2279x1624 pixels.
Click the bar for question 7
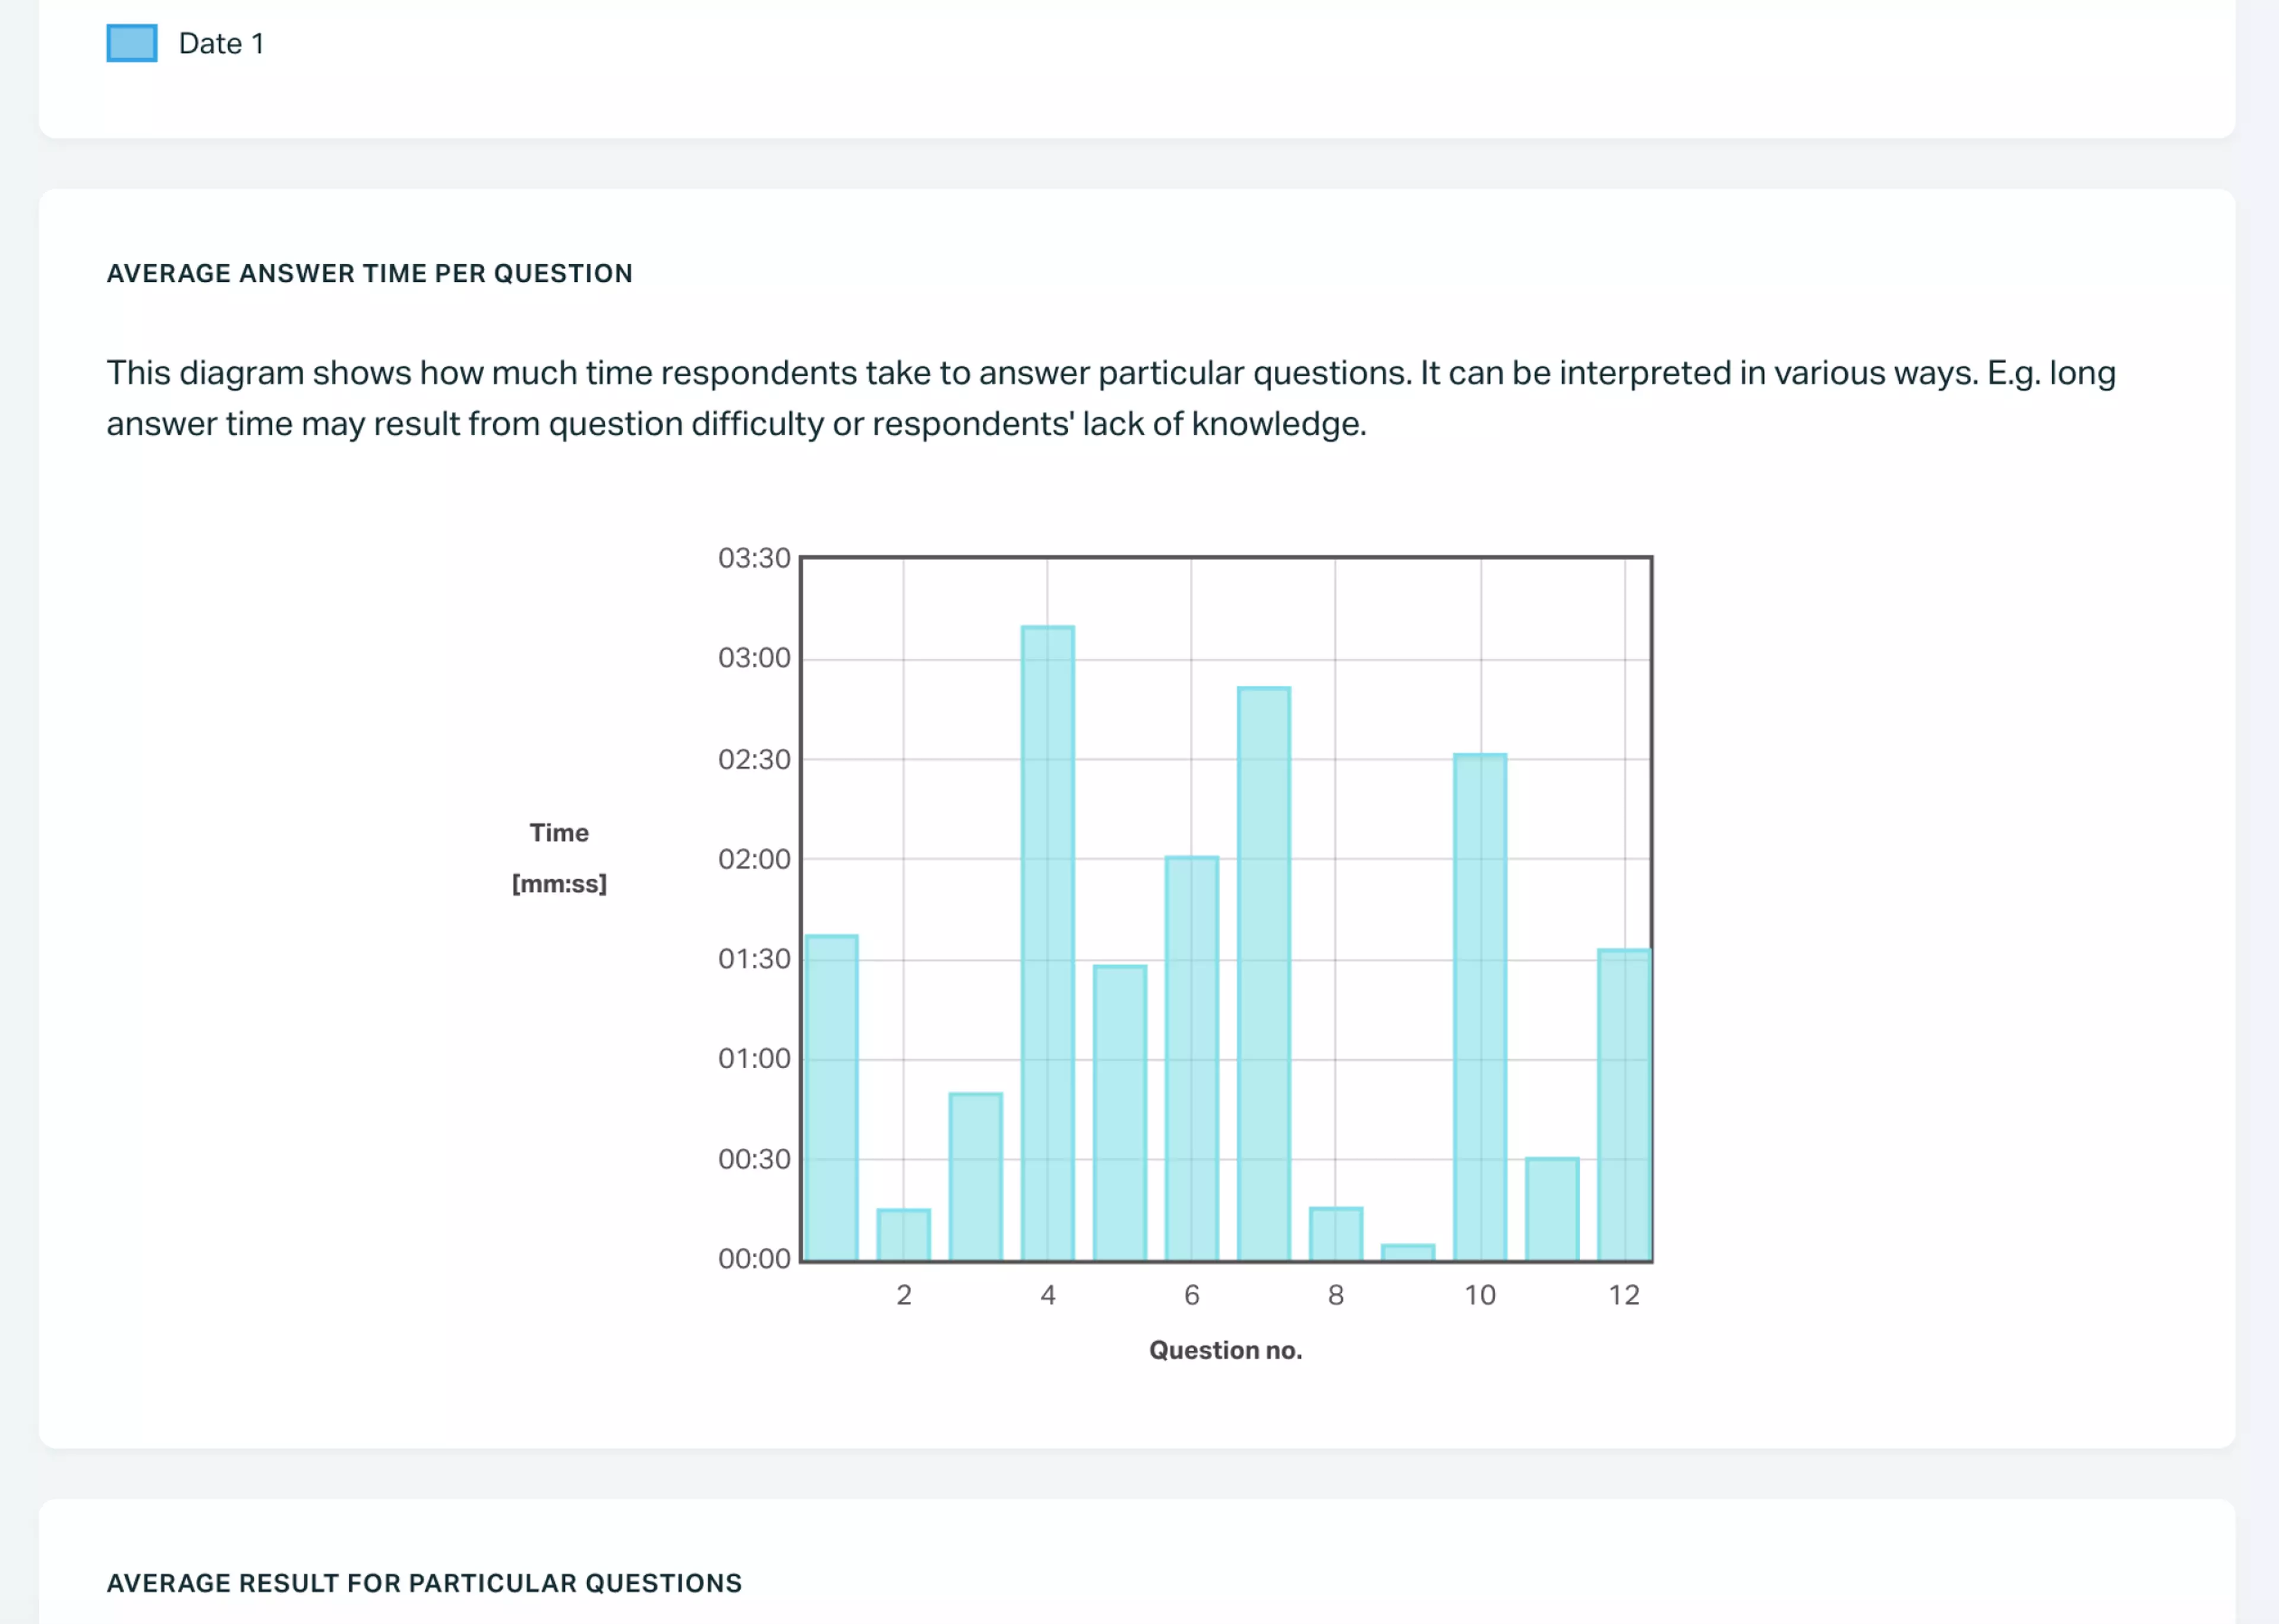(1264, 980)
